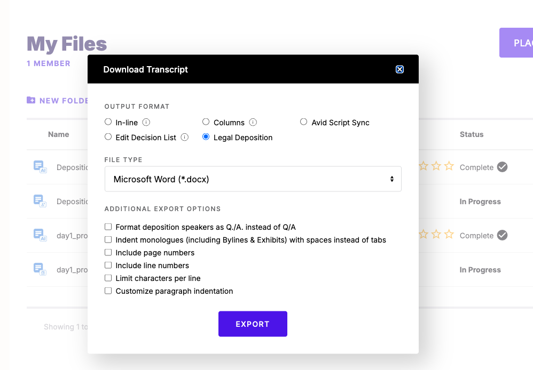Click Complete status text in day1_pro row
Screen dimensions: 533x370
coord(476,236)
